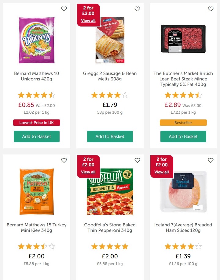Click View all on Goodfella's pizza offer
Viewport: 220px width, 280px height.
tap(88, 172)
